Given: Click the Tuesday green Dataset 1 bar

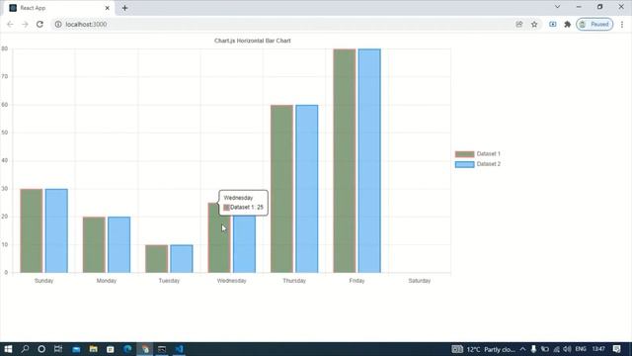Looking at the screenshot, I should pyautogui.click(x=157, y=259).
